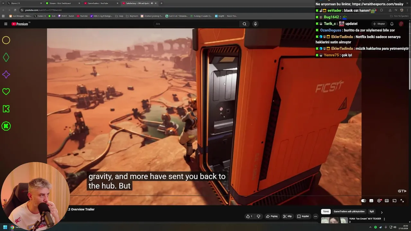
Task: Create a clip with Klip button
Action: coord(287,216)
